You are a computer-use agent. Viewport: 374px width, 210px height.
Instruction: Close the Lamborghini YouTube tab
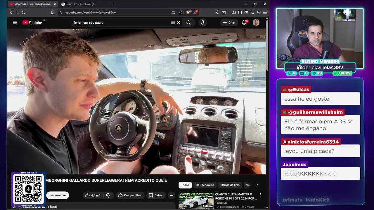pos(55,4)
